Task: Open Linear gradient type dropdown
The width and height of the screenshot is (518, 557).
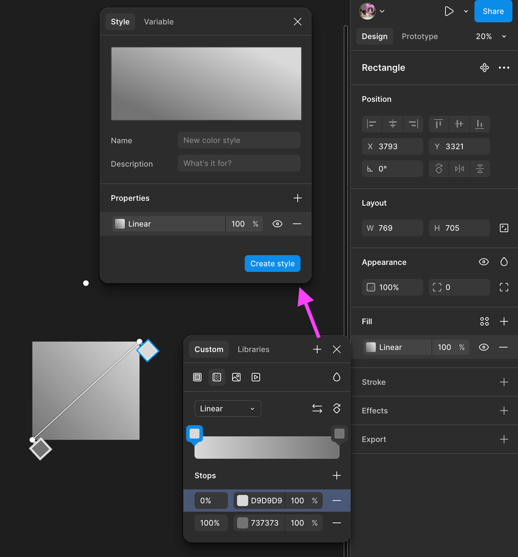Action: point(228,409)
